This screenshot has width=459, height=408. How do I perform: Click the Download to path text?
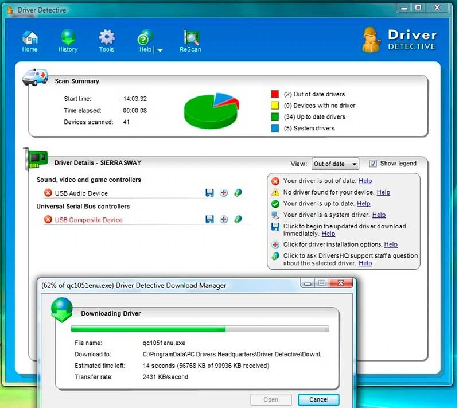coord(234,354)
